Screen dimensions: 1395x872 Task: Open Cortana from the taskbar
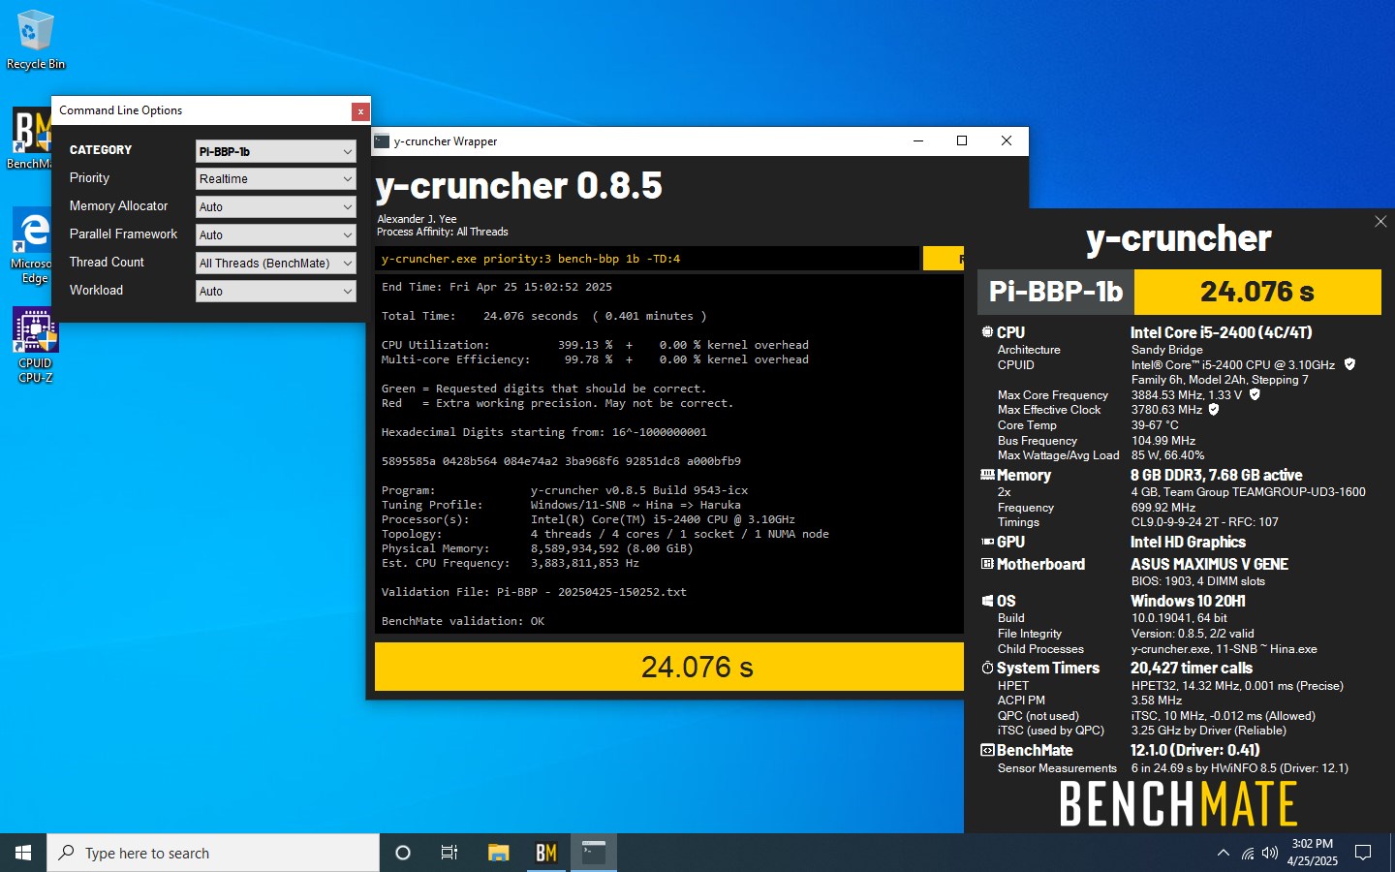point(403,853)
